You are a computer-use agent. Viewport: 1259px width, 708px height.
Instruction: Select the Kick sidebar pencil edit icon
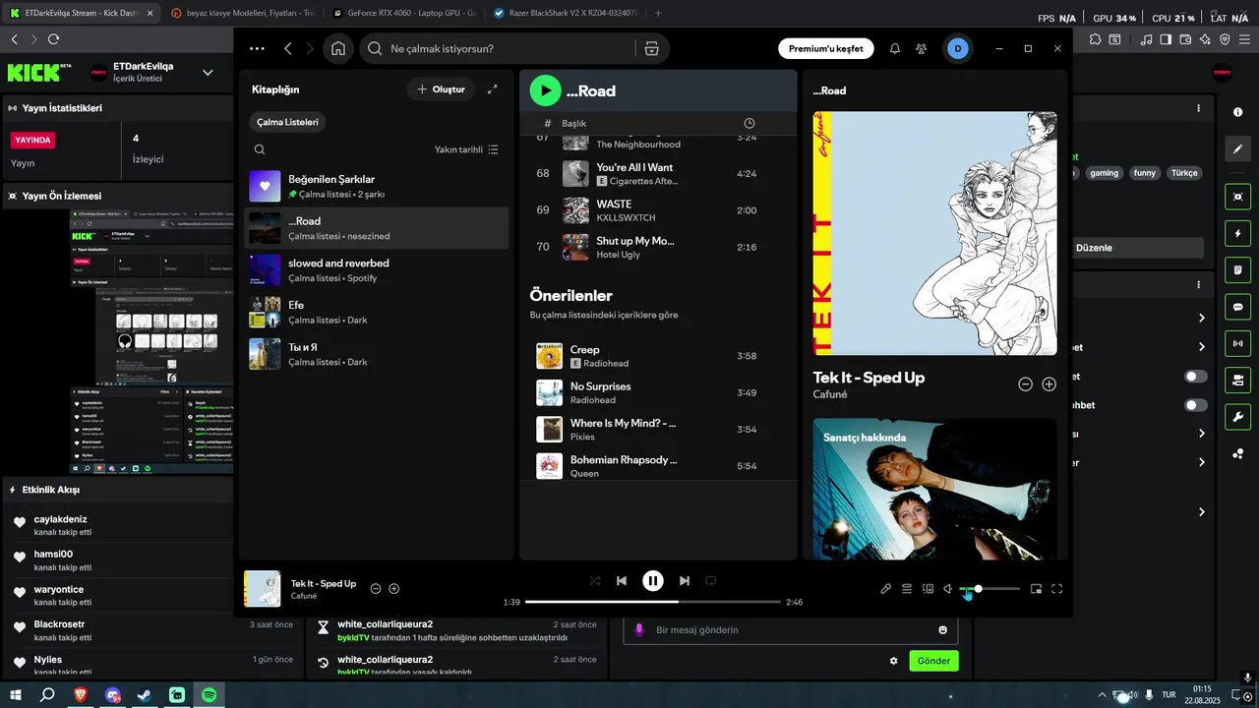coord(1238,149)
